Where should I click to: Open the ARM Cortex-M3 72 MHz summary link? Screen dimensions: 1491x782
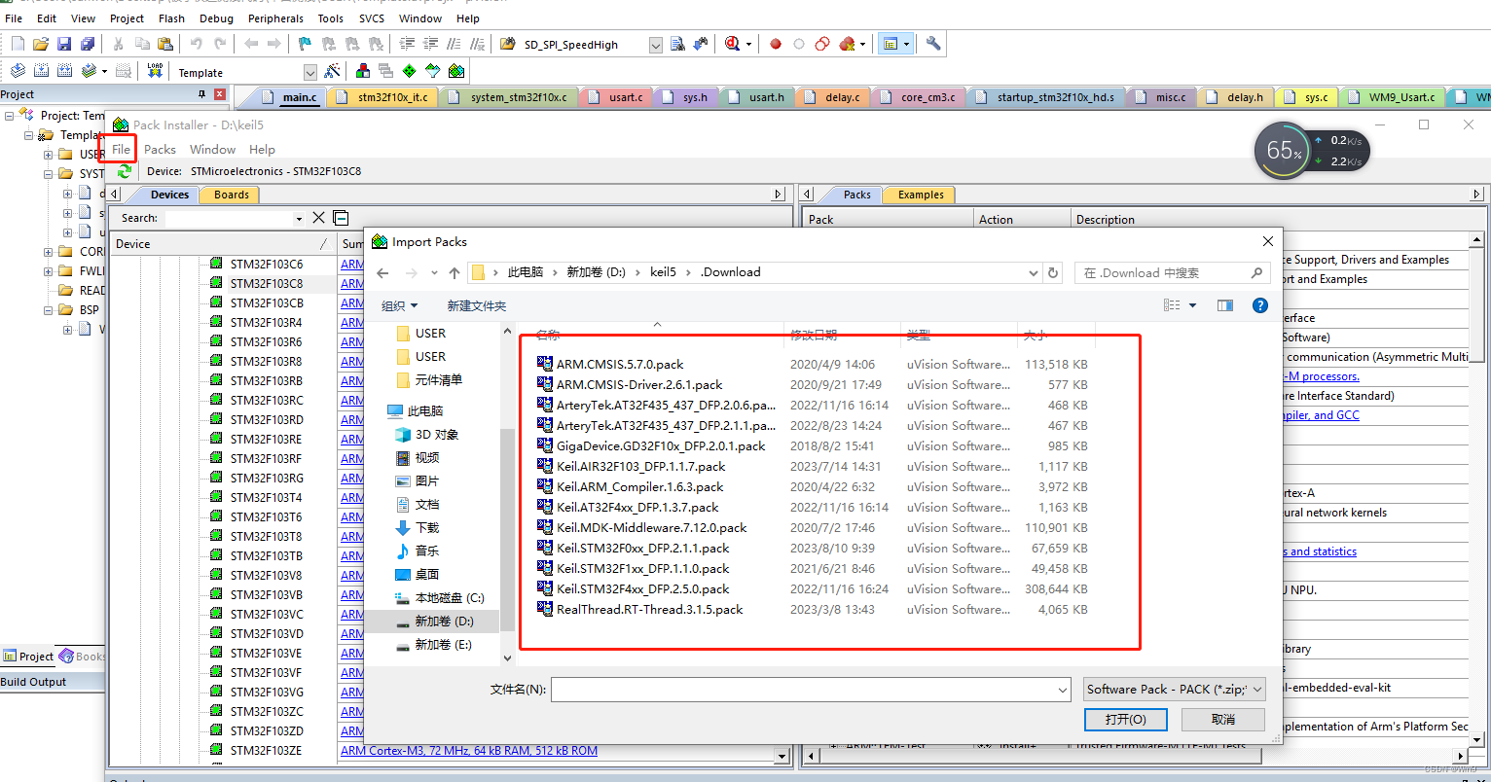point(468,751)
